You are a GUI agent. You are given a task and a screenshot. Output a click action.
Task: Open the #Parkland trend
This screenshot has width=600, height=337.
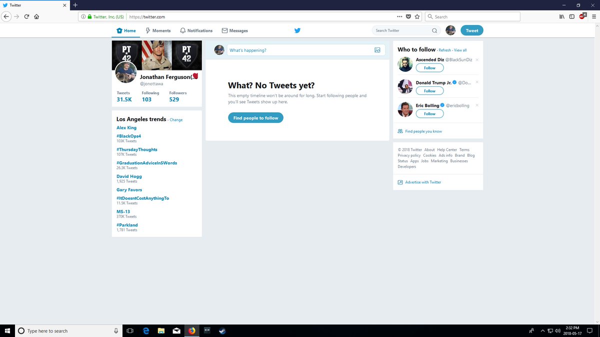click(127, 225)
